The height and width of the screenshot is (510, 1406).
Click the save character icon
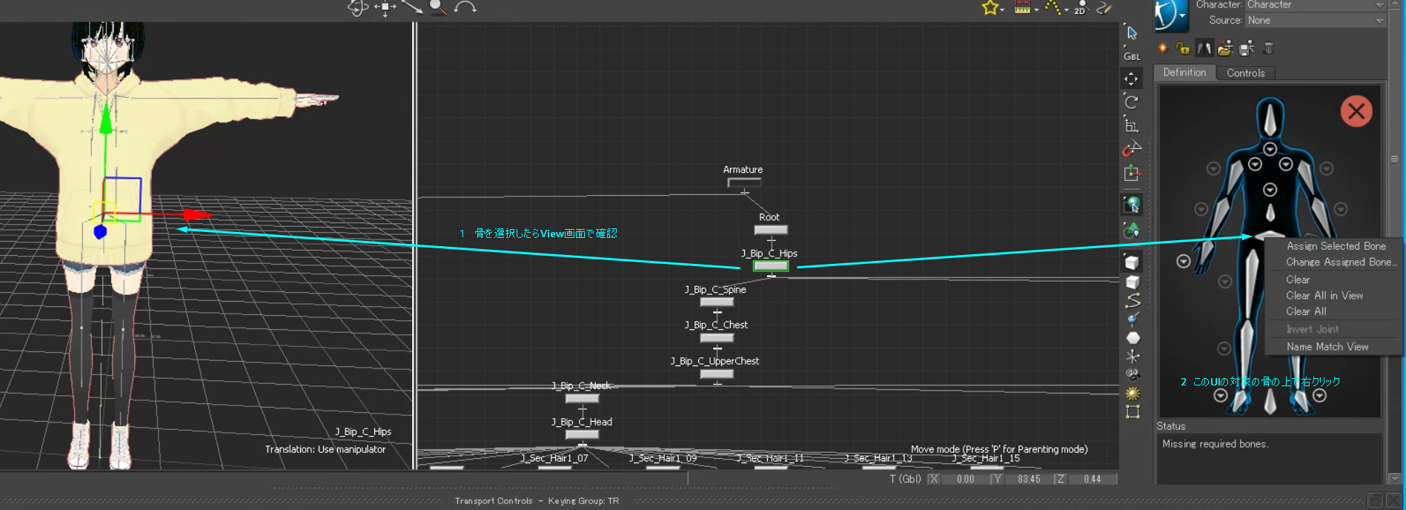pyautogui.click(x=1247, y=48)
